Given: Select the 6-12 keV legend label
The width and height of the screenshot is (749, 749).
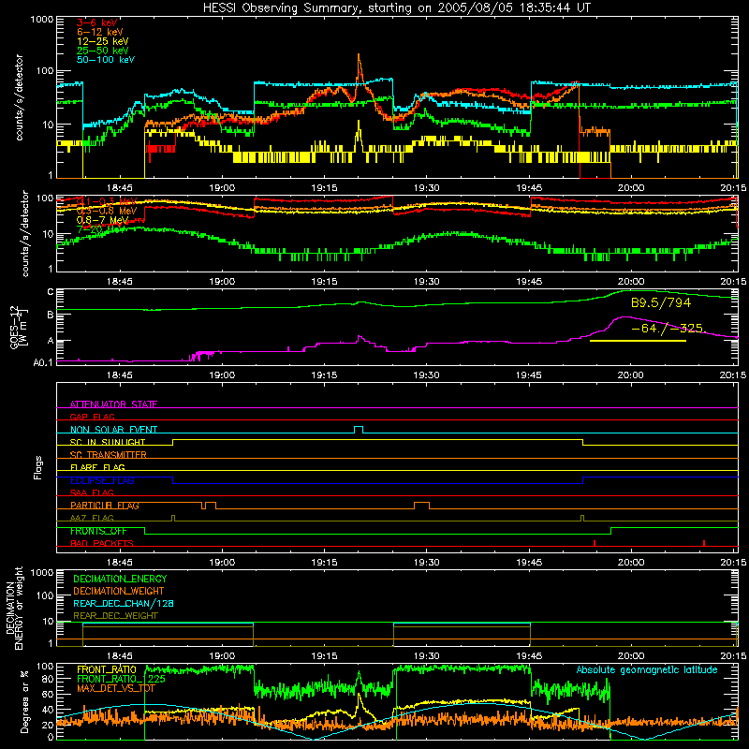Looking at the screenshot, I should coord(100,32).
